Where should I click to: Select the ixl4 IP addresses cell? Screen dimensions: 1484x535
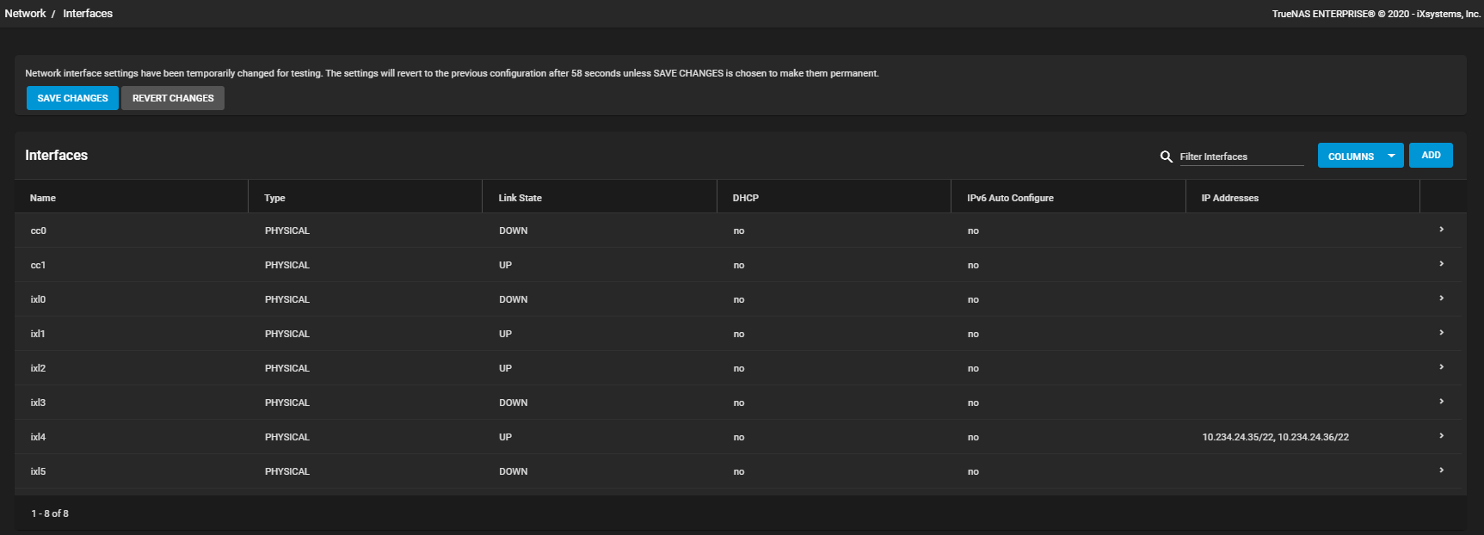[1275, 437]
